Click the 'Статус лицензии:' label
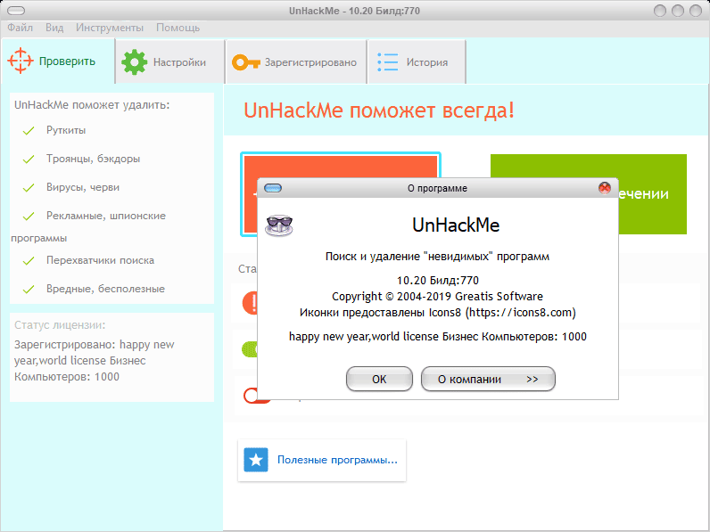Screen dimensions: 710x532 pyautogui.click(x=60, y=324)
